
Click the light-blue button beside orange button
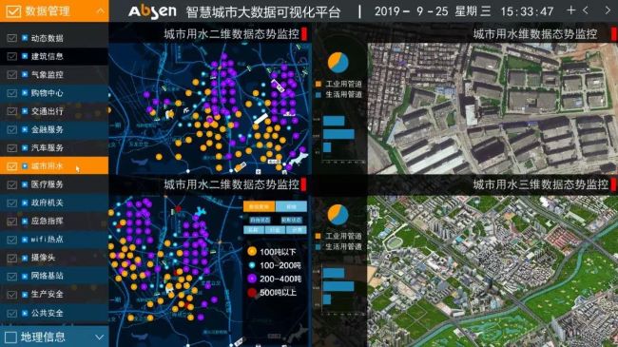[x=291, y=206]
